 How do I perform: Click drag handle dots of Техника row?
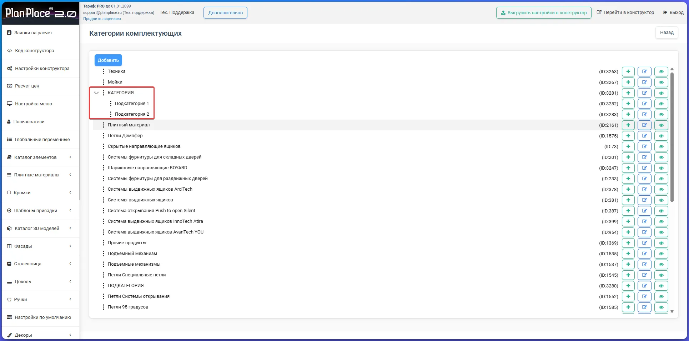coord(104,71)
